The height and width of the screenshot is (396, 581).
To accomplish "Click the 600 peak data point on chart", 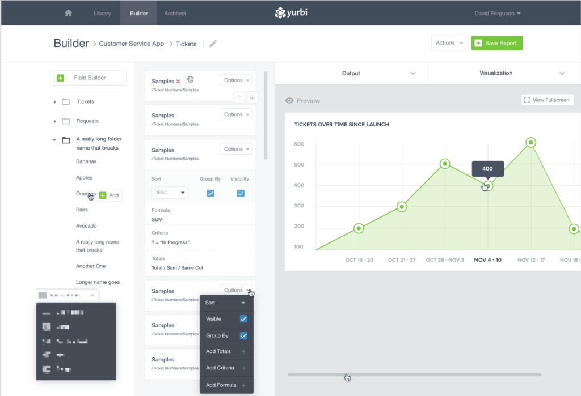I will 531,143.
